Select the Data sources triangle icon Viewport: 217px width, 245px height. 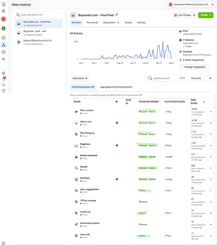click(x=4, y=45)
